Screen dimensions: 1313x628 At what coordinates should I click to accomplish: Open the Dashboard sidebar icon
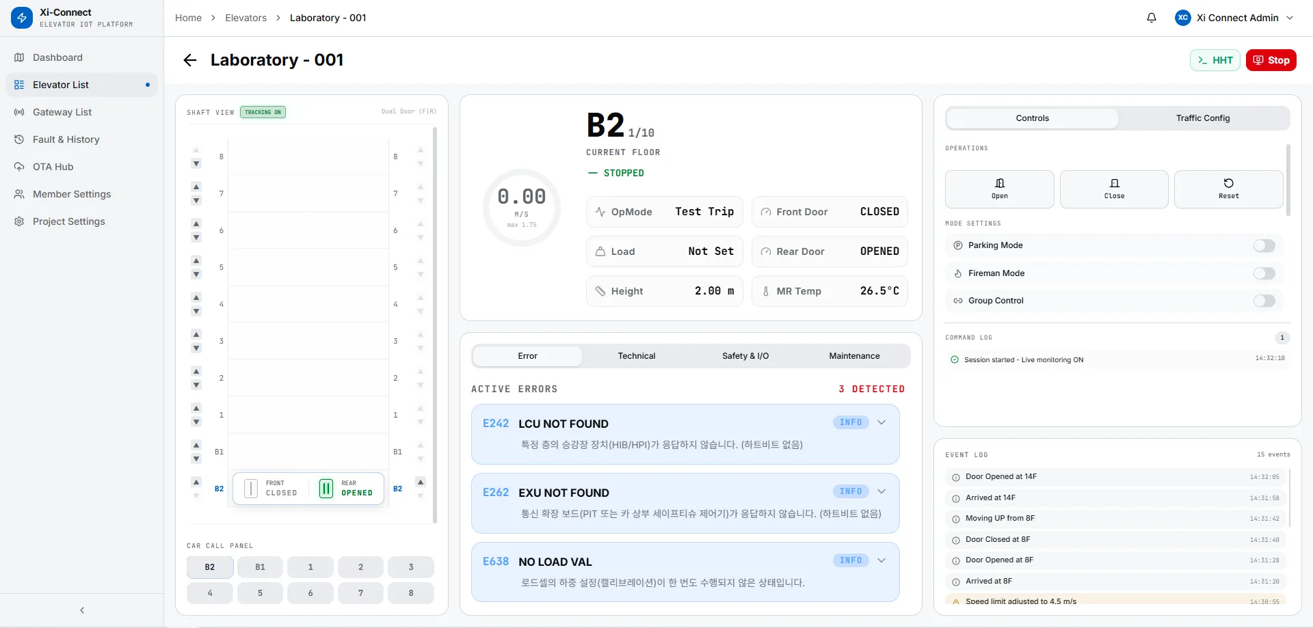coord(19,57)
